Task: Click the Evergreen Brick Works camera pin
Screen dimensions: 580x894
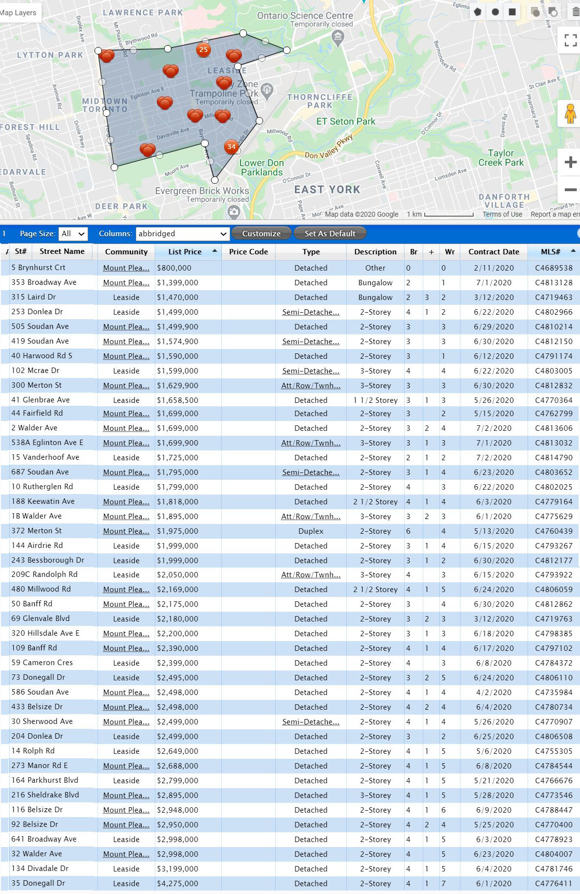Action: (x=234, y=212)
